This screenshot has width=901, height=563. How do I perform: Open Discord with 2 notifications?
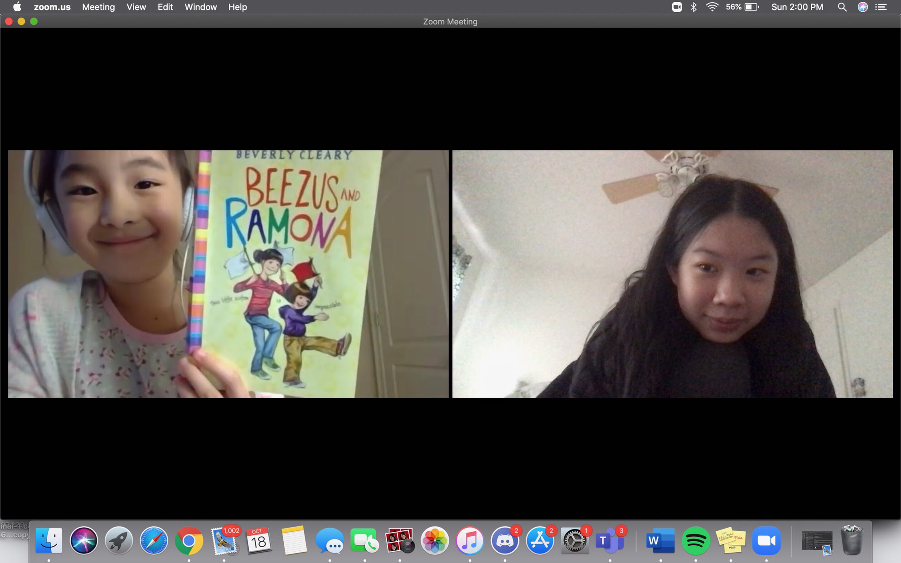point(505,540)
